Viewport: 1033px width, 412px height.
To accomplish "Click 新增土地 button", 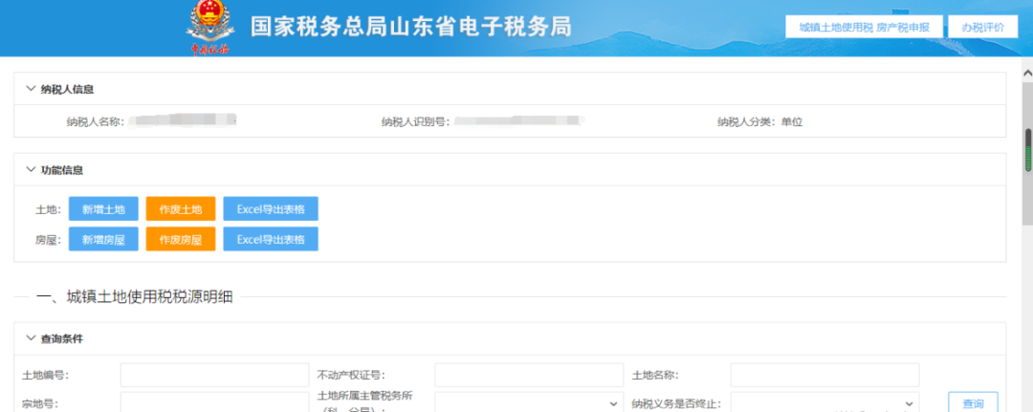I will 103,208.
